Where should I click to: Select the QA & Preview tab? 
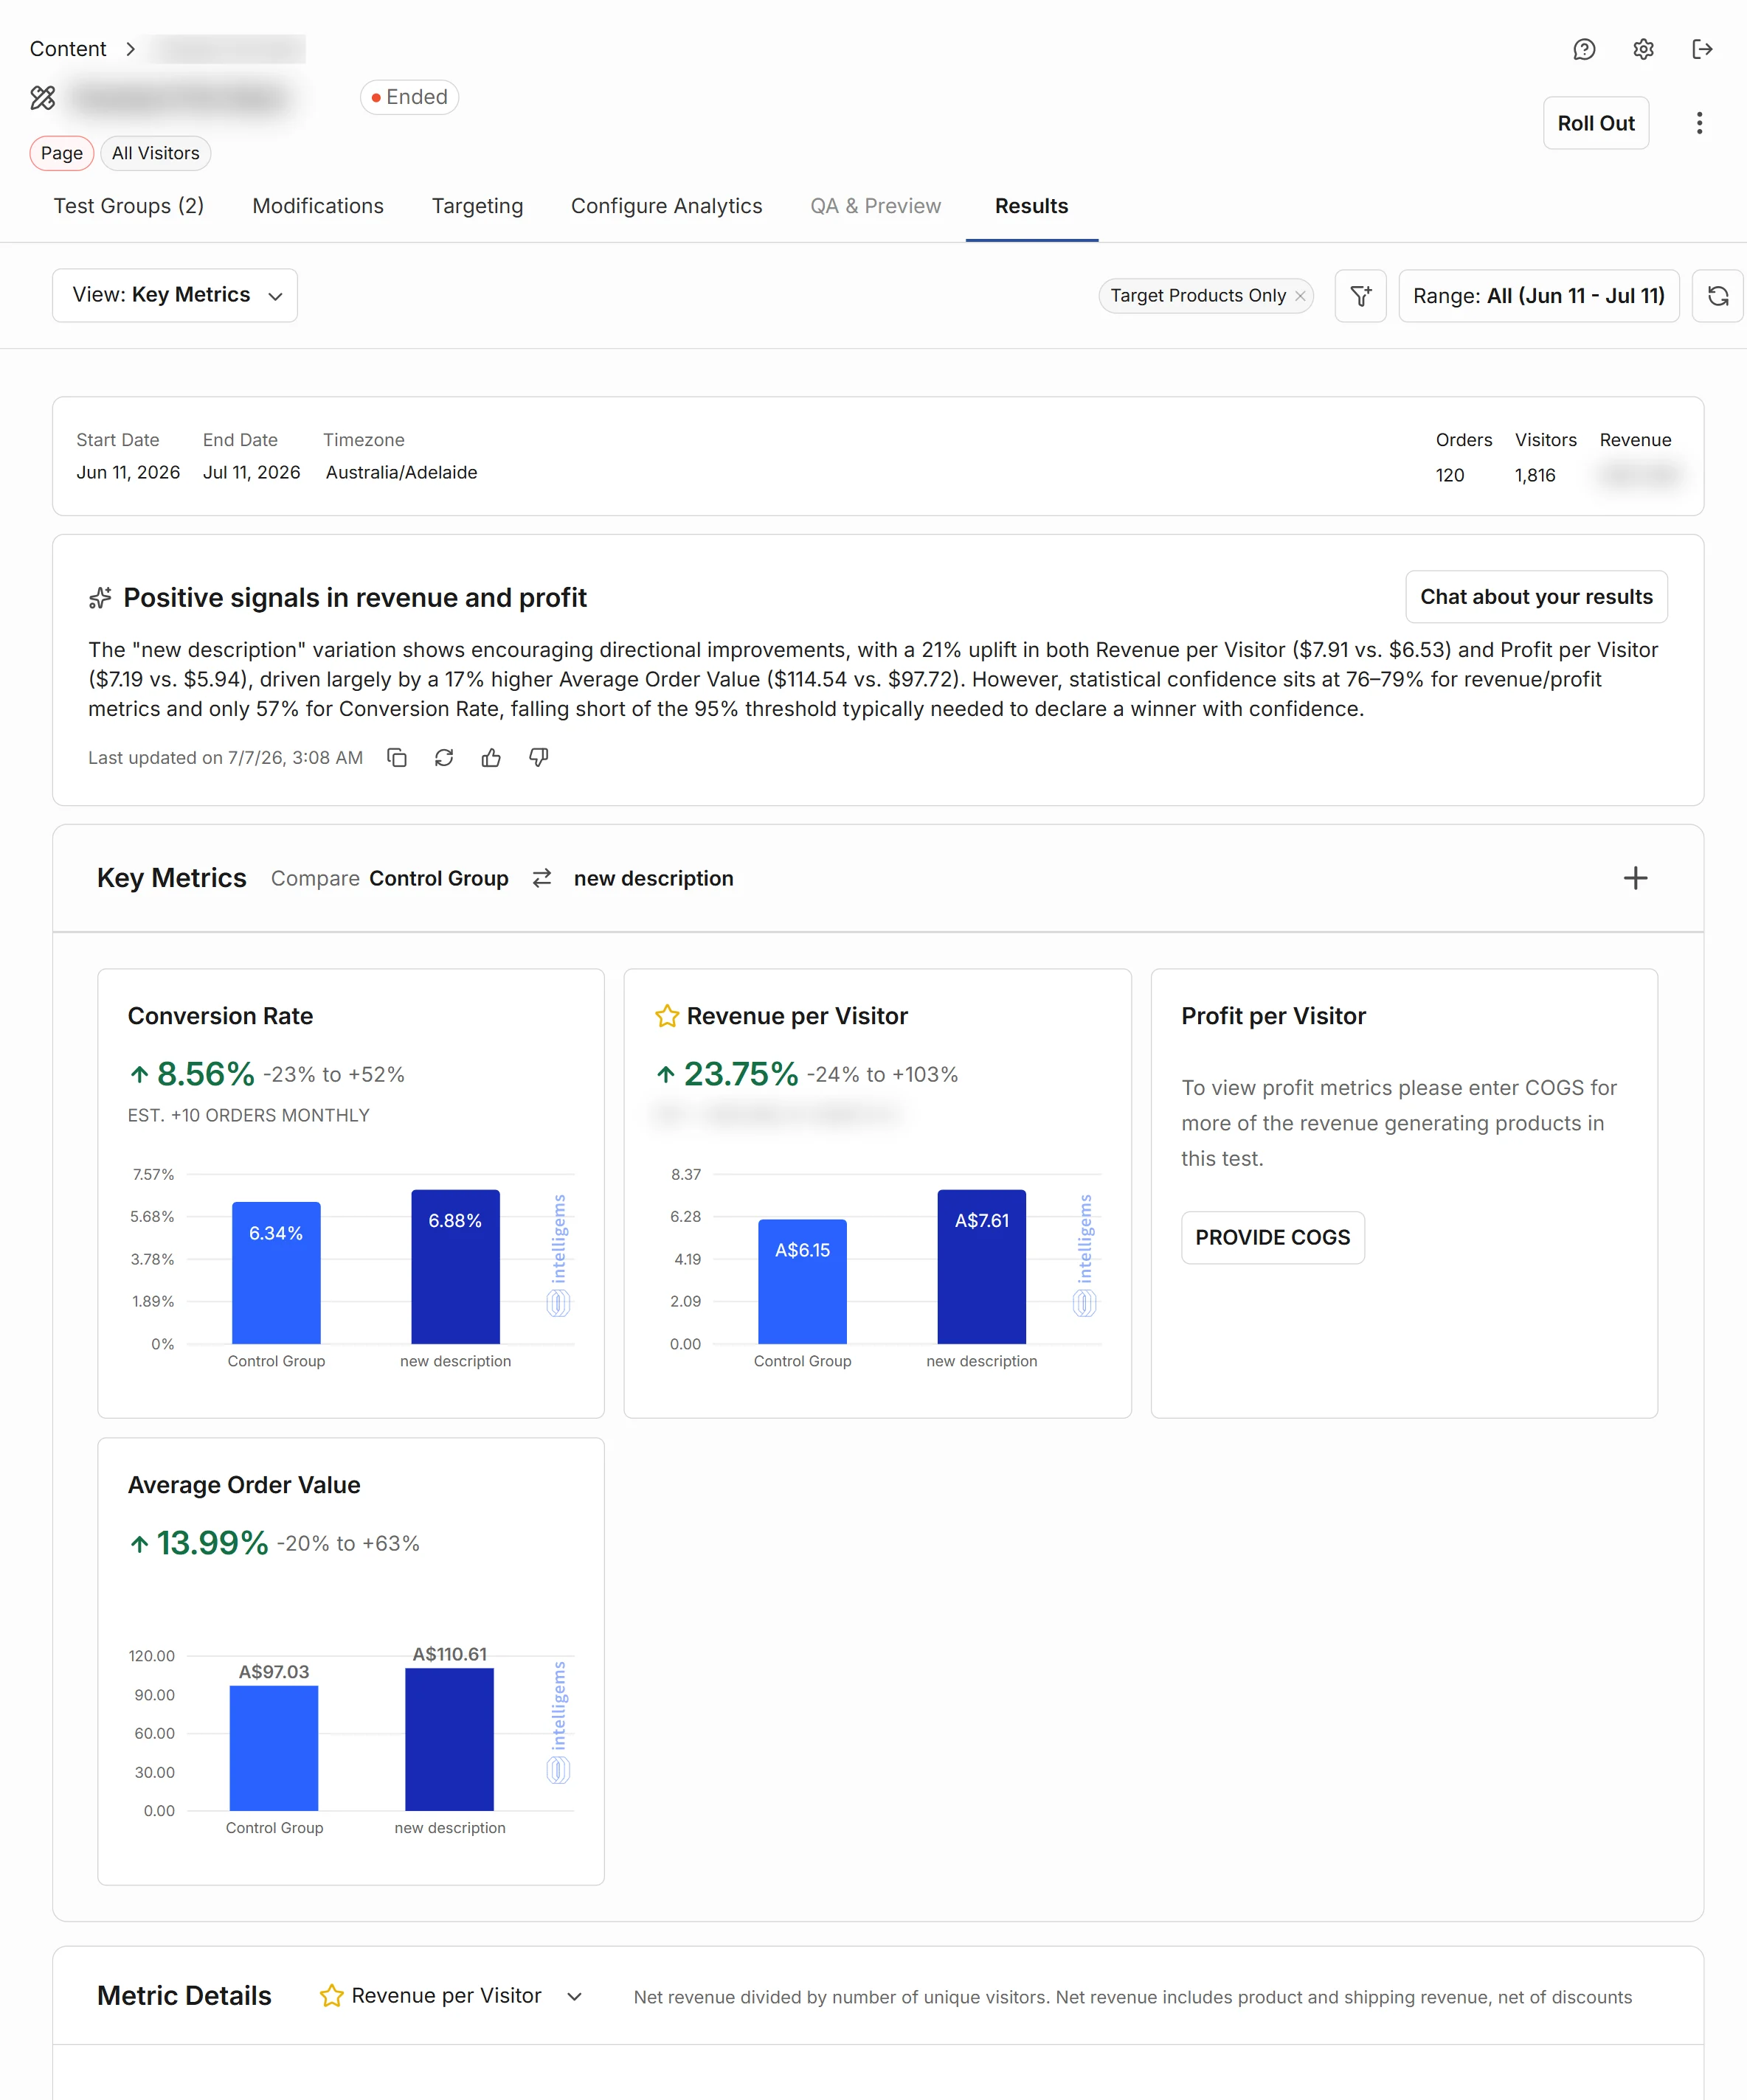(x=876, y=206)
